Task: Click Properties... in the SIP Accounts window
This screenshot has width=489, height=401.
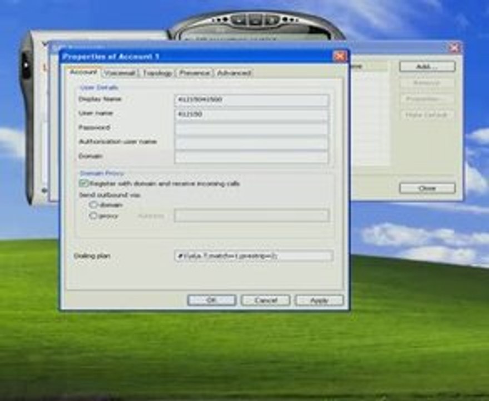Action: (x=427, y=99)
